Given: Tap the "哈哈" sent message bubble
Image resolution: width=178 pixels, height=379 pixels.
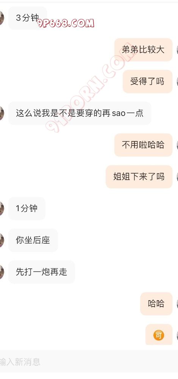Looking at the screenshot, I should pos(156,304).
